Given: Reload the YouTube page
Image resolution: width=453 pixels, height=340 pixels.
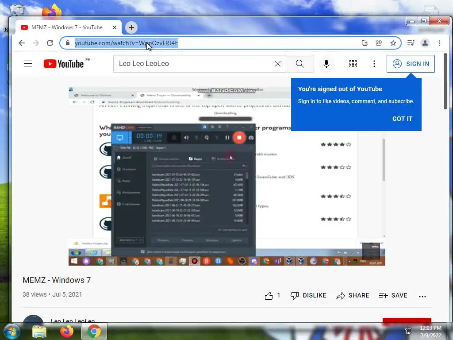Looking at the screenshot, I should pyautogui.click(x=50, y=43).
